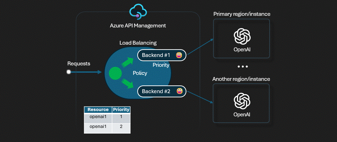Click the Azure API Management cloud icon
Image resolution: width=337 pixels, height=142 pixels.
pos(138,13)
